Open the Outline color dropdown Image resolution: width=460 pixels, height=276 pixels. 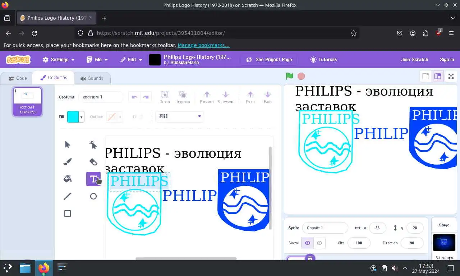[120, 117]
